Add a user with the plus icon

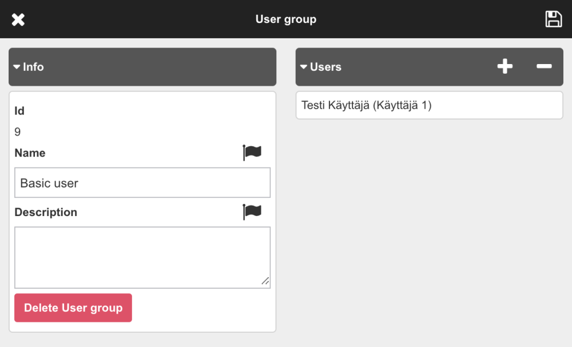[x=505, y=67]
